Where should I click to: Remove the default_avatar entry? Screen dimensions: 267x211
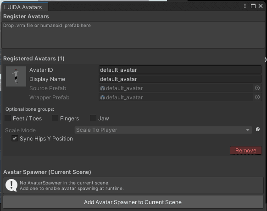click(246, 150)
